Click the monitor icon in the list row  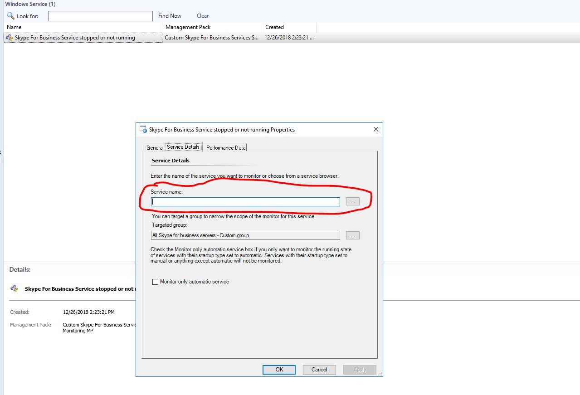pyautogui.click(x=9, y=38)
